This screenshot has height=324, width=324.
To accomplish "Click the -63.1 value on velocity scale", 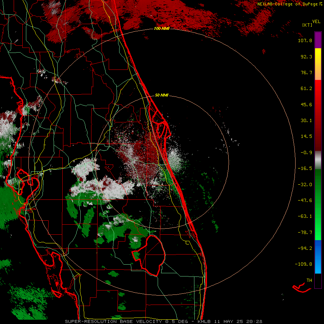I will click(x=305, y=216).
